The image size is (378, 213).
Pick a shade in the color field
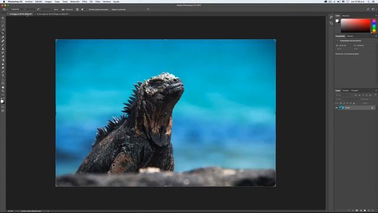pos(356,25)
